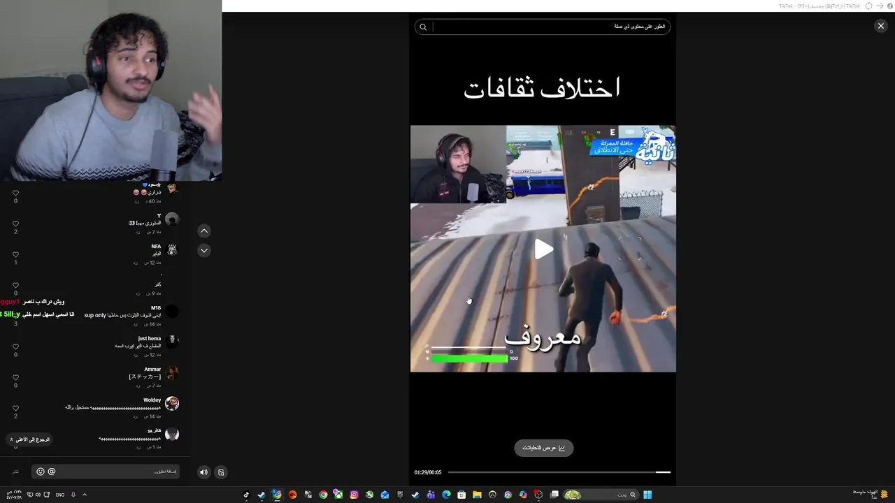Go to next video with down chevron
Viewport: 895px width, 503px height.
pyautogui.click(x=204, y=250)
